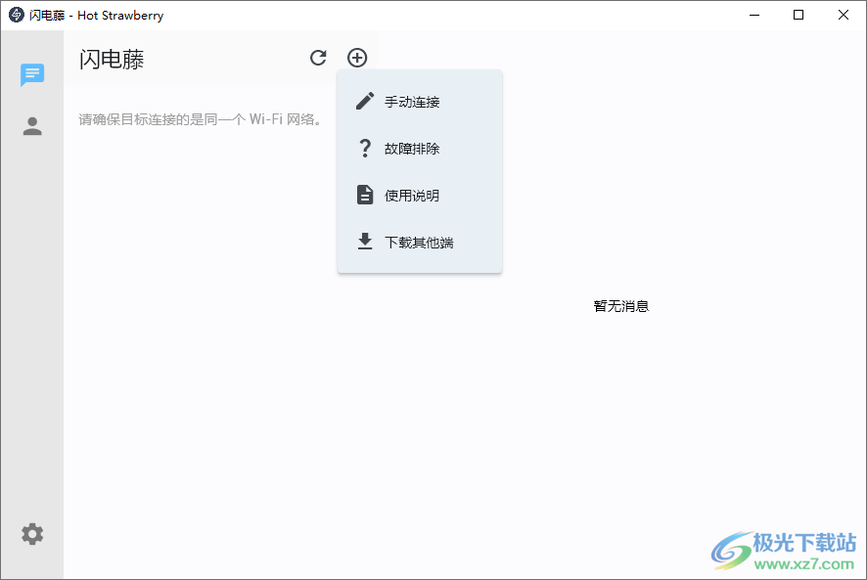Select 下载其他端 to download other clients

(x=421, y=242)
